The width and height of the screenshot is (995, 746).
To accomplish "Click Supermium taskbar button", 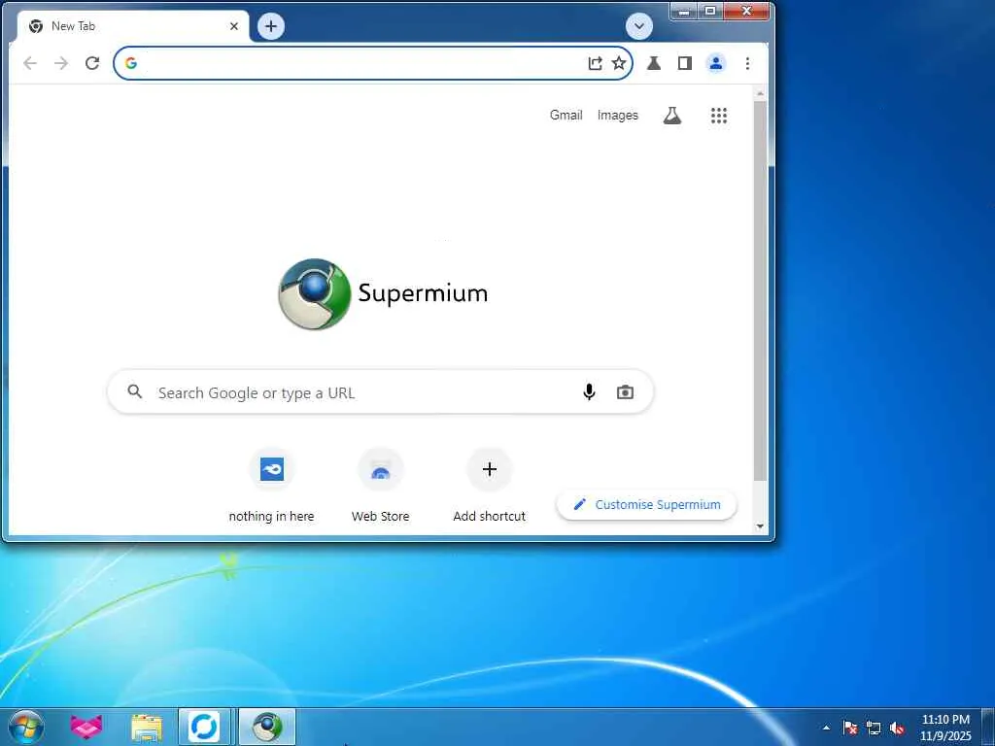I will pos(267,727).
